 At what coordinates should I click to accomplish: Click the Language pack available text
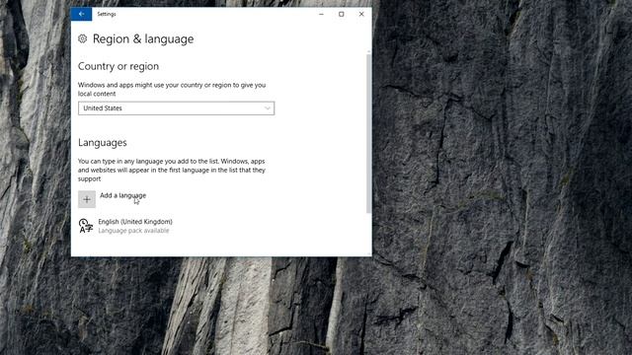[x=134, y=231]
